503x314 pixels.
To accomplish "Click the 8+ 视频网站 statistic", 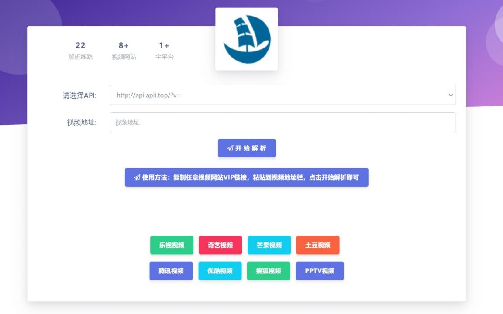I will (x=124, y=51).
